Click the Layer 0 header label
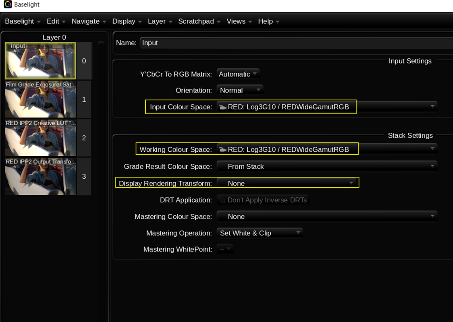The width and height of the screenshot is (453, 322). click(54, 37)
